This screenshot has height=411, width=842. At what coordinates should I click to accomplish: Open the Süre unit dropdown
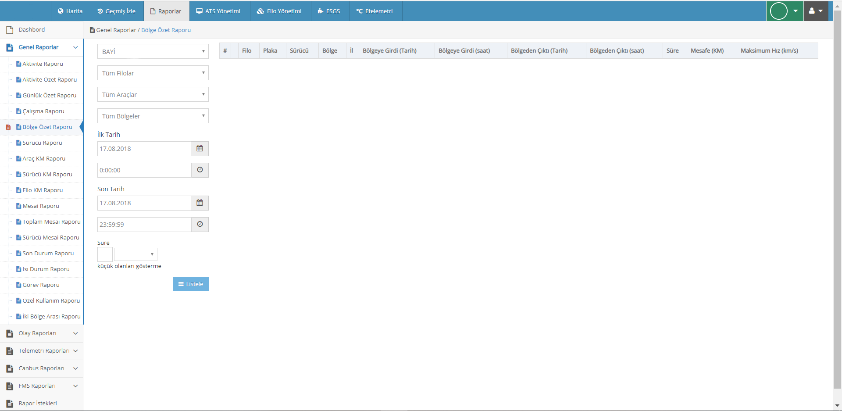coord(136,254)
